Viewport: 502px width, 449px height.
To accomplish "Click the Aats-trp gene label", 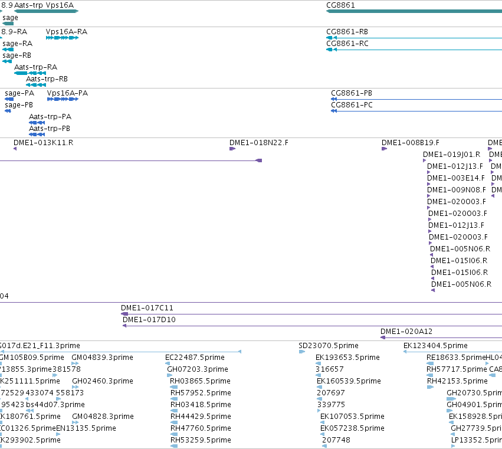I will click(x=28, y=5).
